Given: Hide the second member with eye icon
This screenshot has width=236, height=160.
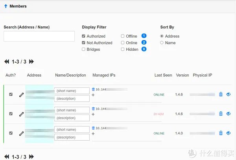Looking at the screenshot, I should (x=229, y=114).
